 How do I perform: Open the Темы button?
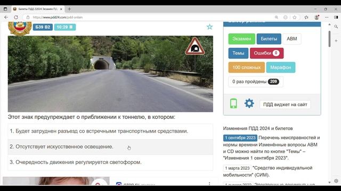[238, 53]
